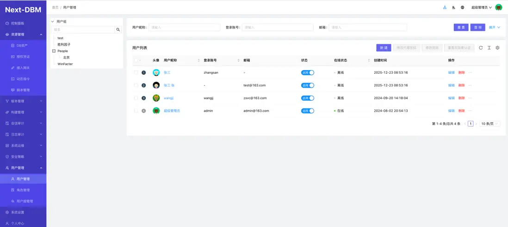Click the 控制面板 dashboard icon in the sidebar
This screenshot has height=227, width=508.
click(7, 23)
